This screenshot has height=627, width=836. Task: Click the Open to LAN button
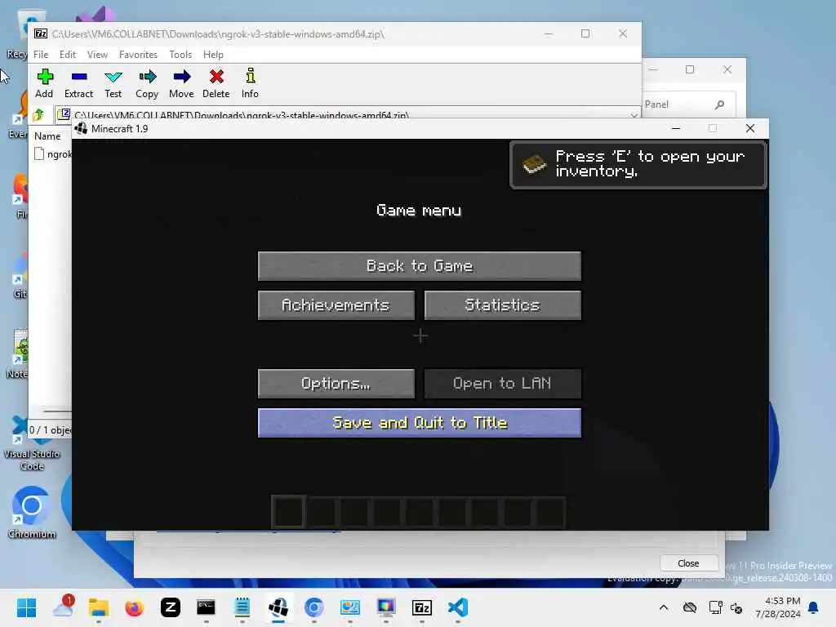click(502, 384)
